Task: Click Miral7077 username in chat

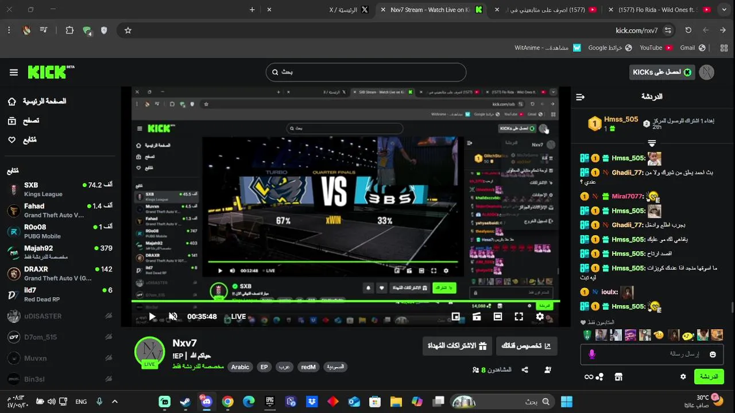Action: pyautogui.click(x=628, y=197)
